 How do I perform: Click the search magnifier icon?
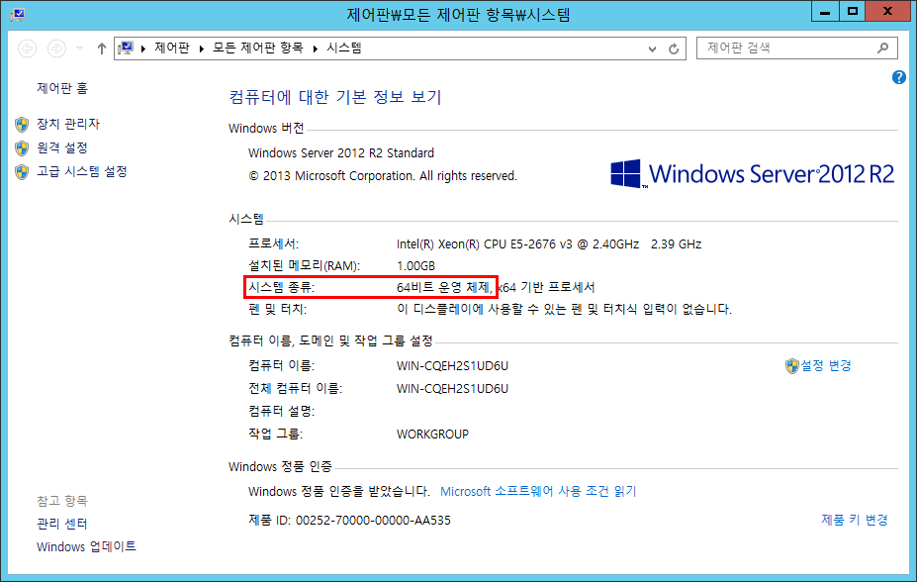[883, 48]
